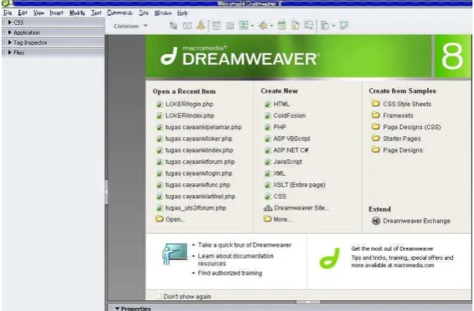
Task: Open recent file tugas cayaank/pelamar.php
Action: pyautogui.click(x=203, y=127)
